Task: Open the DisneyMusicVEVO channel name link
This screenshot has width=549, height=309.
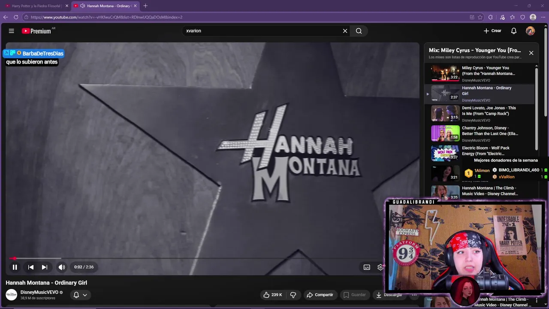Action: coord(39,292)
